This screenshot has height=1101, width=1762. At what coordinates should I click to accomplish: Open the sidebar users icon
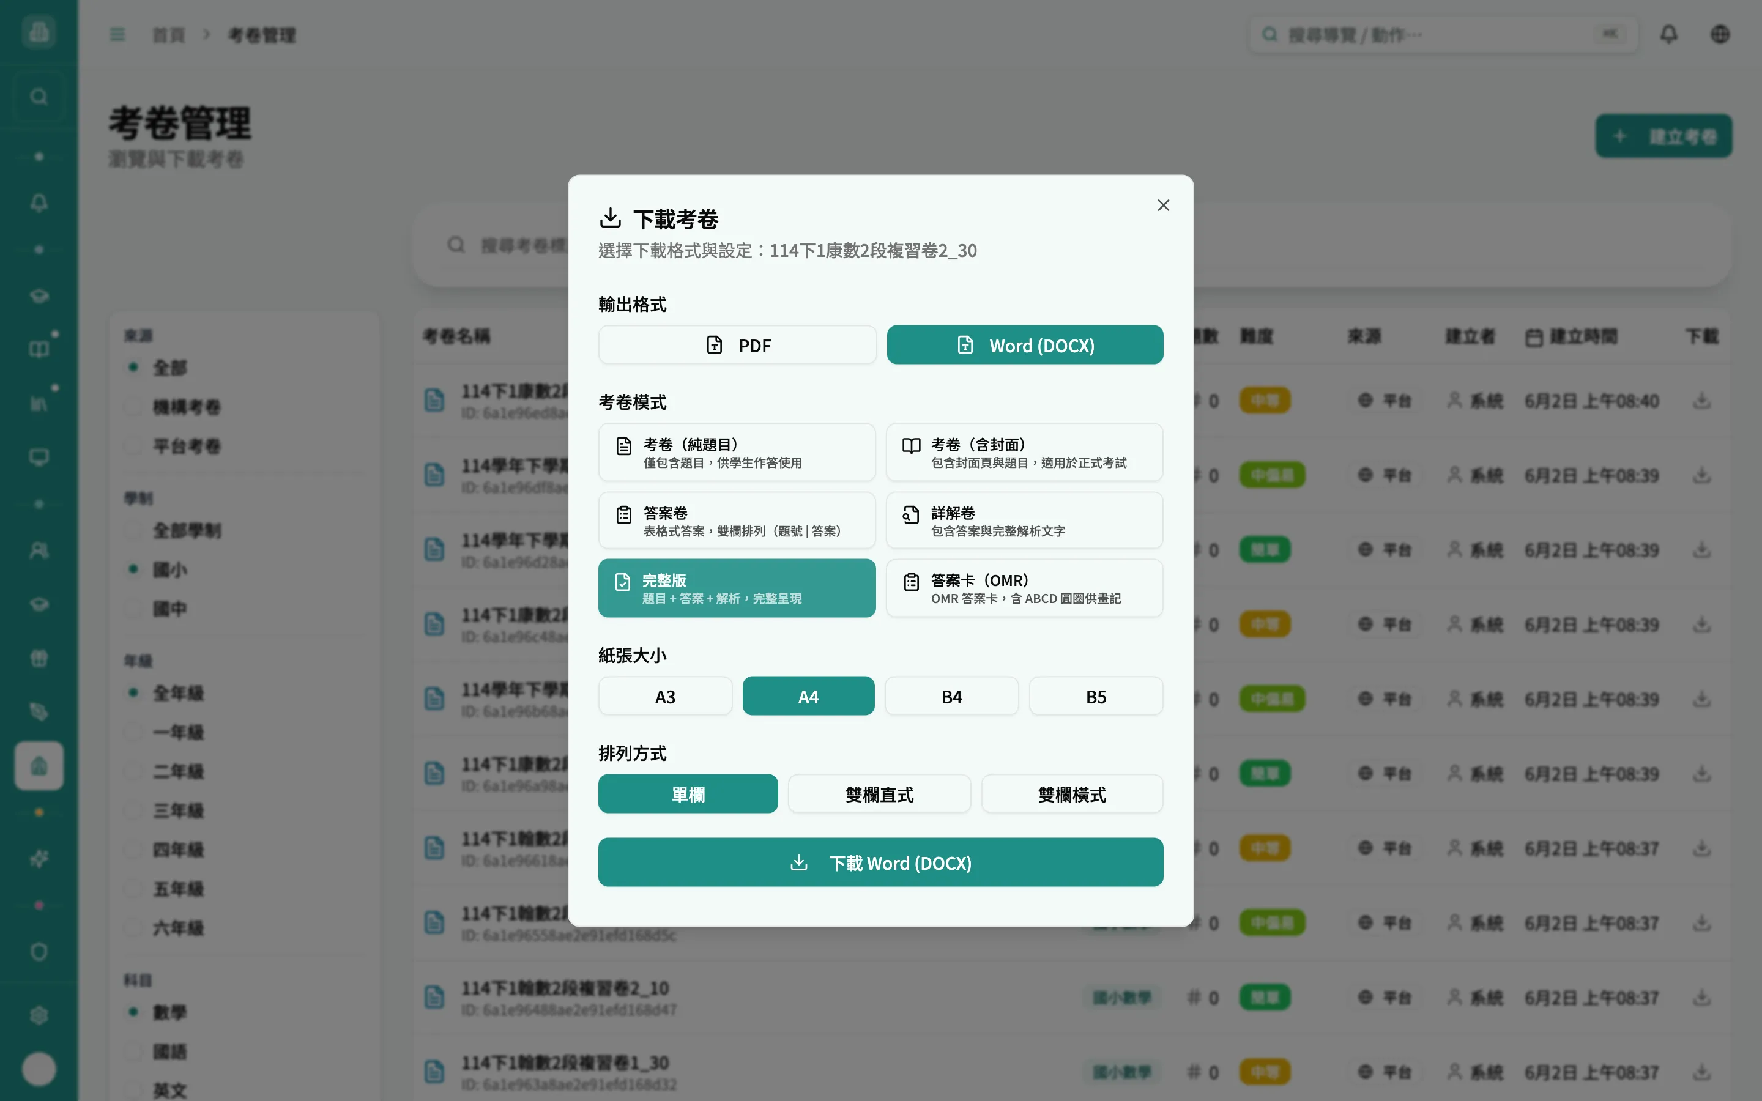(39, 550)
